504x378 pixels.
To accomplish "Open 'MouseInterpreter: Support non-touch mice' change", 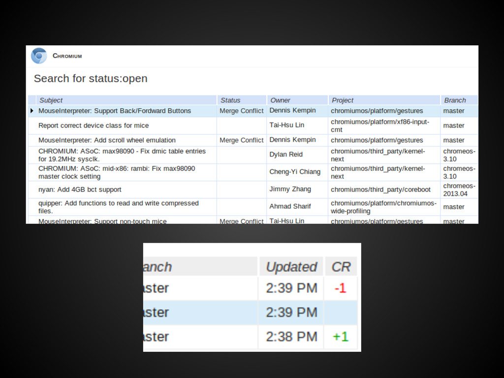I will (x=102, y=221).
